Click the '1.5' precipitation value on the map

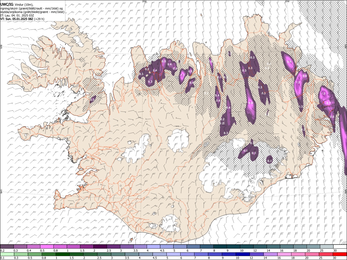click(x=298, y=82)
